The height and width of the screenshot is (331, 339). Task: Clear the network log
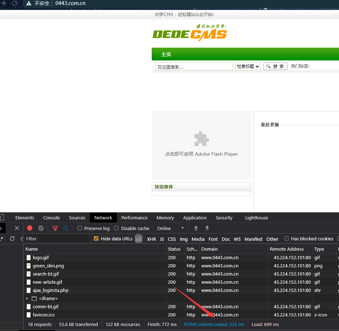click(x=41, y=228)
